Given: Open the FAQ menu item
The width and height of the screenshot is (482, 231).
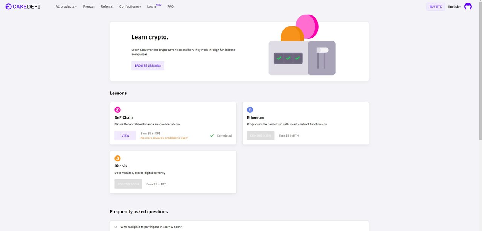Looking at the screenshot, I should [x=170, y=6].
